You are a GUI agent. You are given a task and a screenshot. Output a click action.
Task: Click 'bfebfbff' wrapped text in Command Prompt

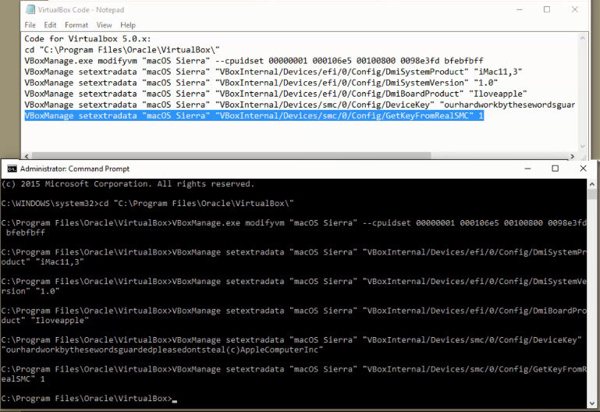coord(26,233)
